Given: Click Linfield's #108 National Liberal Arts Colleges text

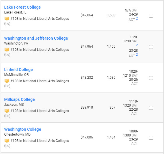Looking at the screenshot, I should point(40,81).
